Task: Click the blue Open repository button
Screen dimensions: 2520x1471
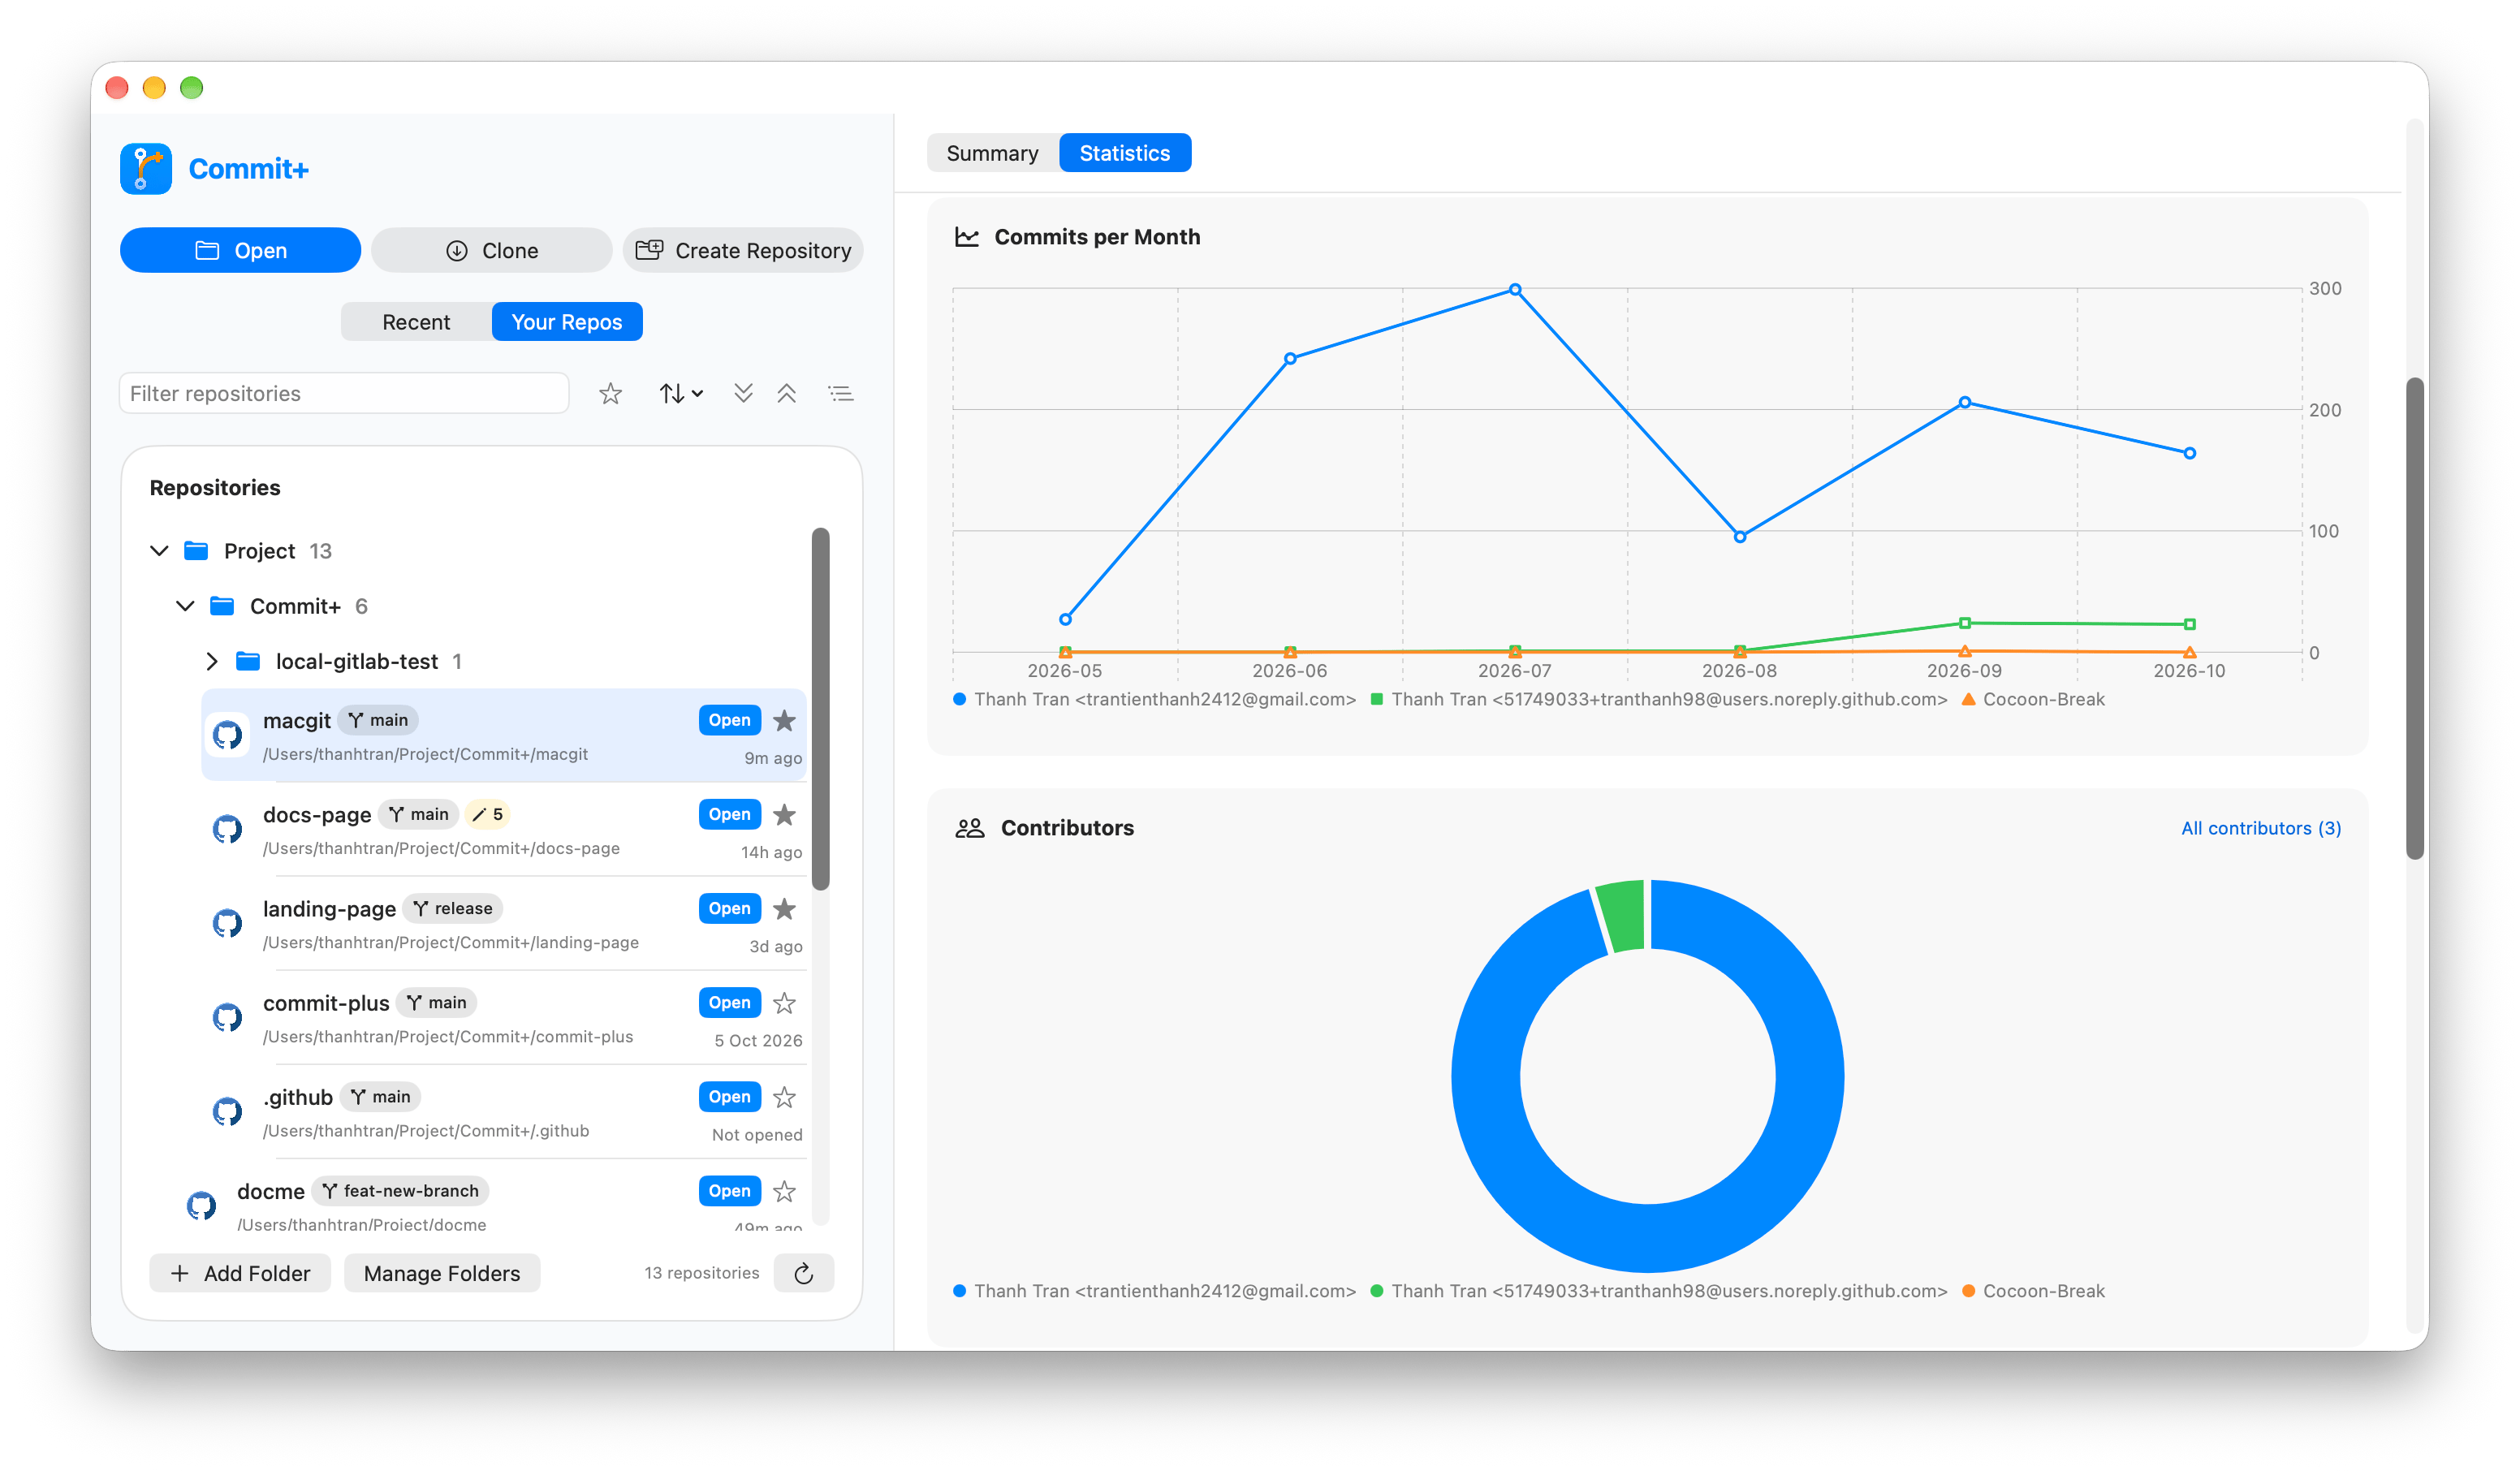Action: coord(240,250)
